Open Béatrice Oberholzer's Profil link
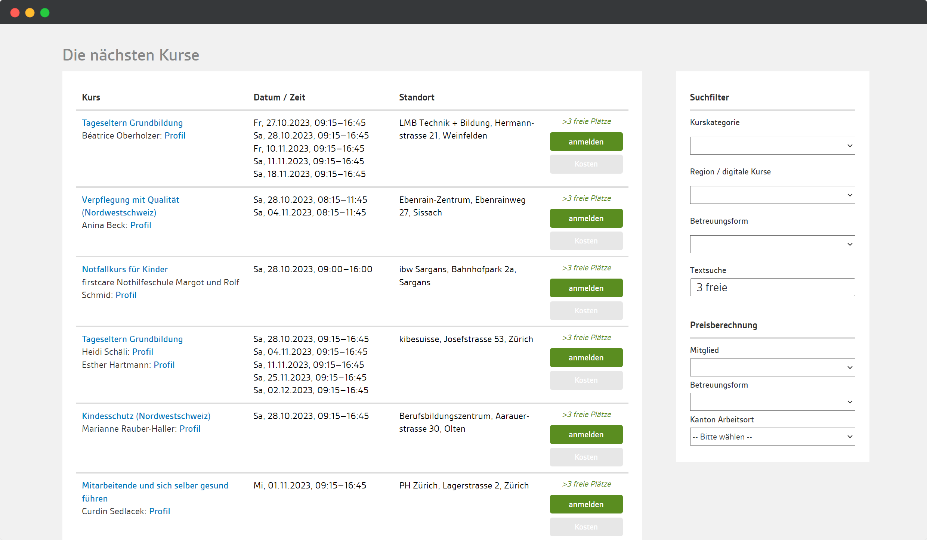Screen dimensions: 927x540 tap(175, 136)
